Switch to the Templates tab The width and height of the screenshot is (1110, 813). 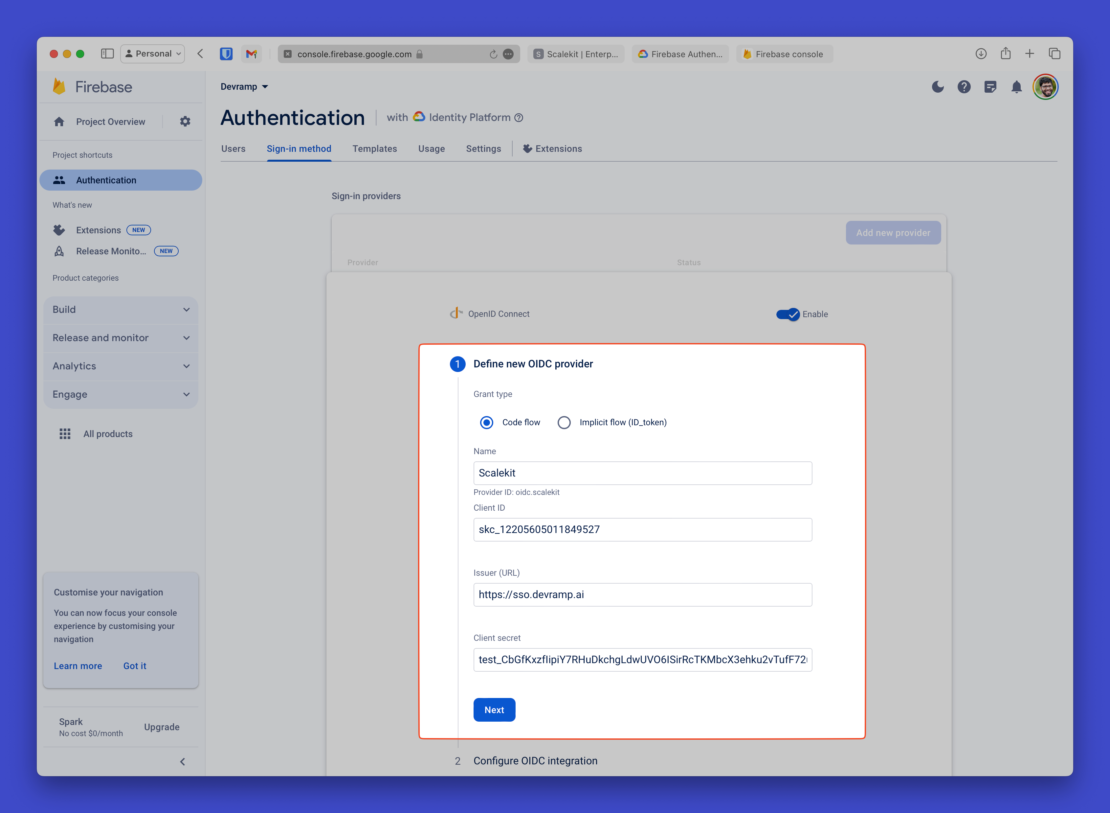[374, 149]
